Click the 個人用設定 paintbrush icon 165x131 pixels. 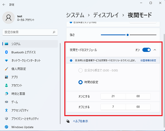(x=7, y=69)
